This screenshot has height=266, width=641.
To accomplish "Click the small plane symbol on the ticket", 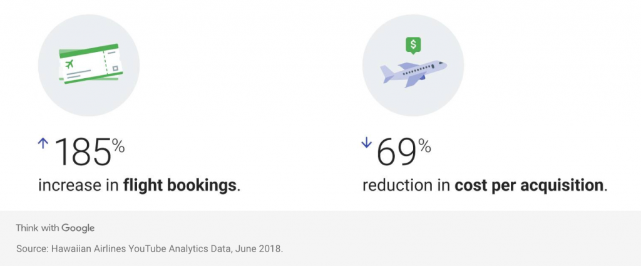I will point(68,63).
